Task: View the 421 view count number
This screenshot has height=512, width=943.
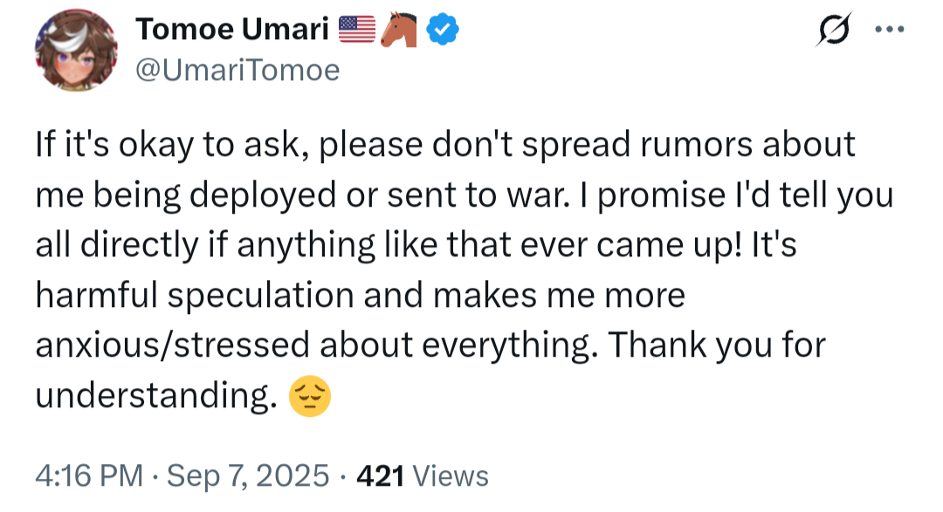Action: pyautogui.click(x=380, y=476)
